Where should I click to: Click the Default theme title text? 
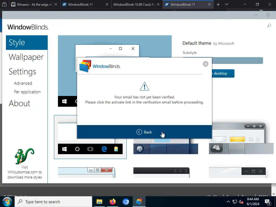197,43
